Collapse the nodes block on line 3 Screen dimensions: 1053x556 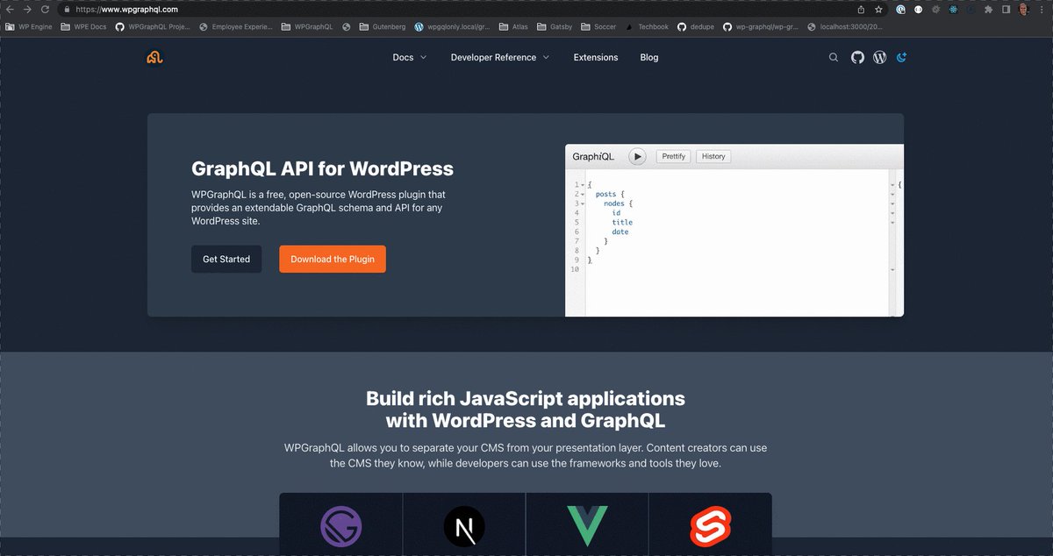pyautogui.click(x=582, y=203)
